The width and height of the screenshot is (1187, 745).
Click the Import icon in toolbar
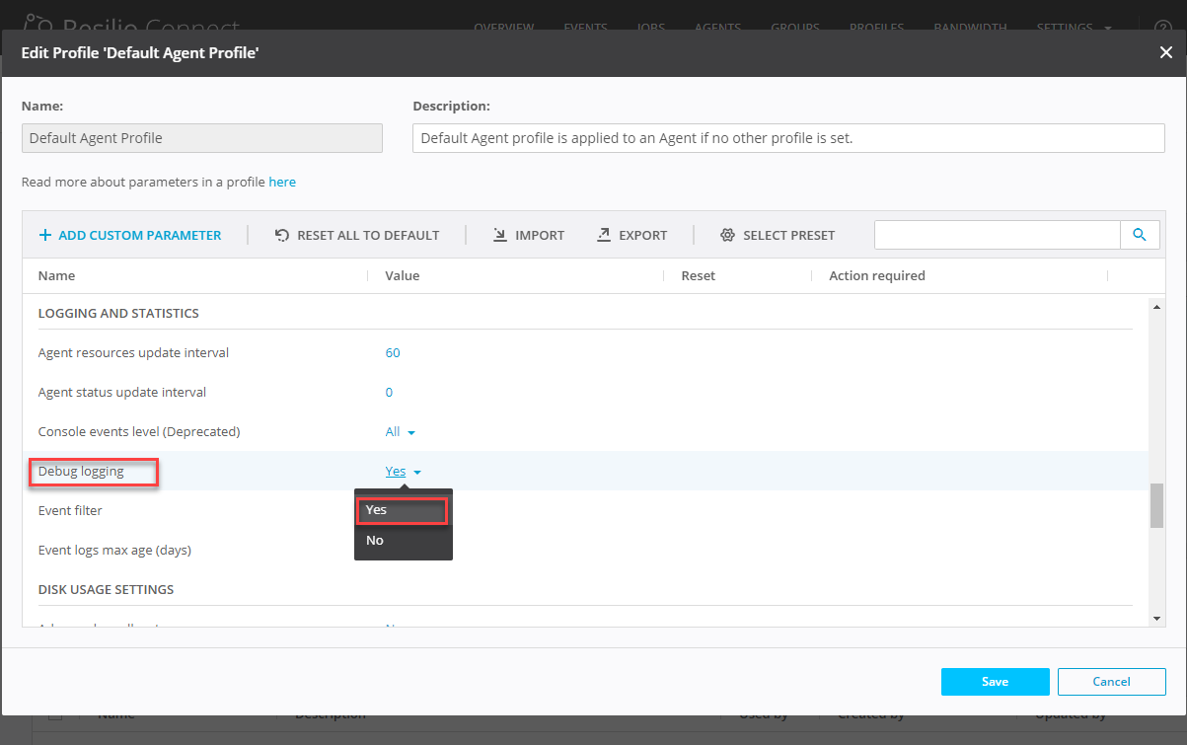pos(500,236)
